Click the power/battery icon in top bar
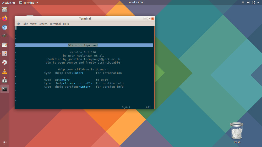 [x=254, y=3]
